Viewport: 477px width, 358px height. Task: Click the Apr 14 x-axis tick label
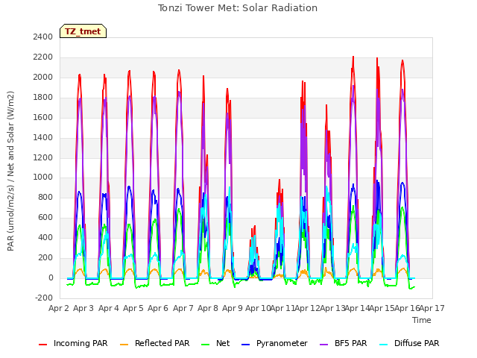(x=357, y=308)
